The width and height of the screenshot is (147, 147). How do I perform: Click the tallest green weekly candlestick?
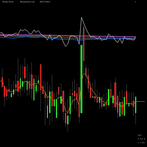pos(81,79)
